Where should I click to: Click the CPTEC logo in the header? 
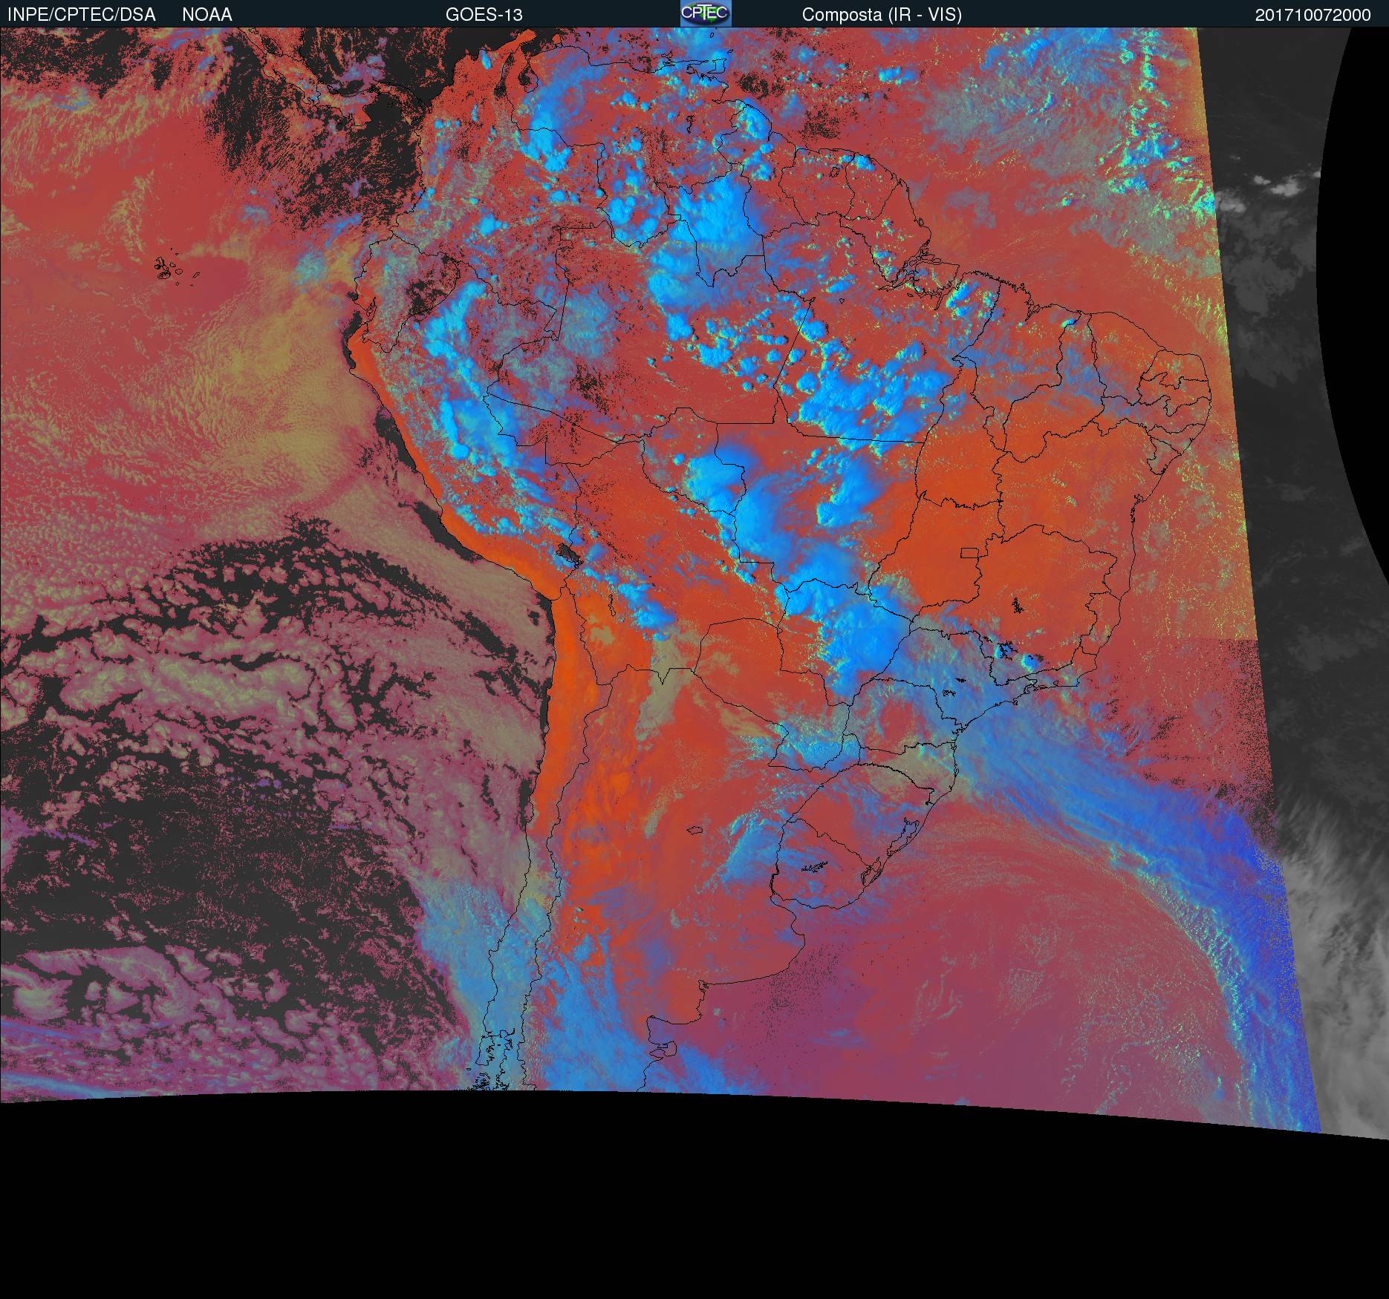click(705, 13)
